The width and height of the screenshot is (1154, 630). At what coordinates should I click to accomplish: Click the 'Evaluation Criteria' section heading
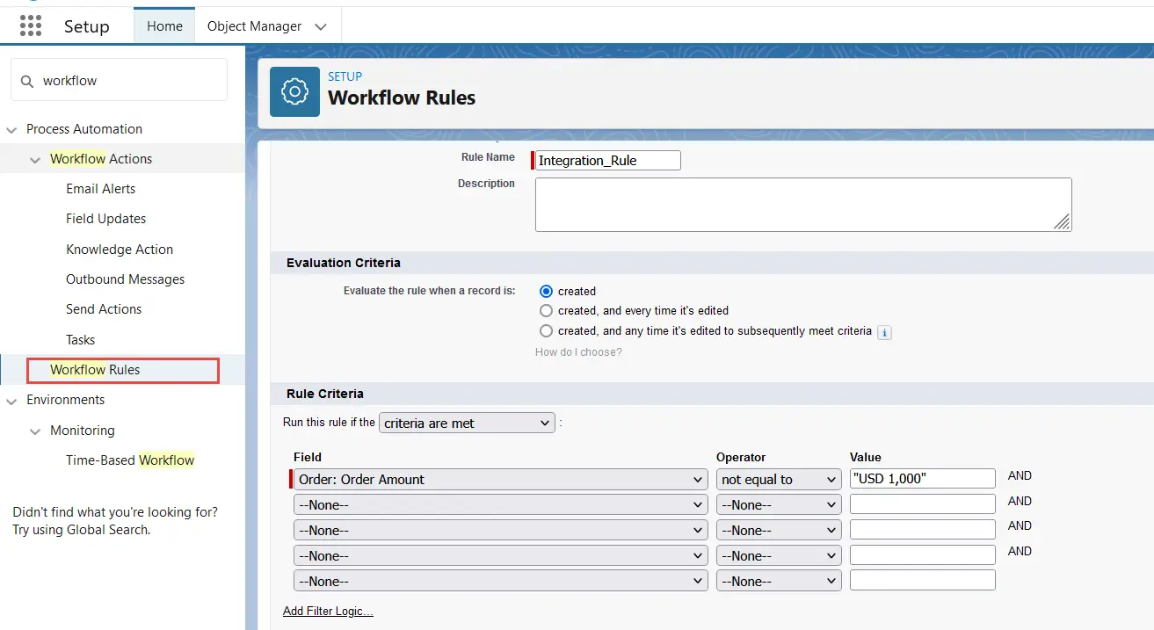[x=344, y=263]
